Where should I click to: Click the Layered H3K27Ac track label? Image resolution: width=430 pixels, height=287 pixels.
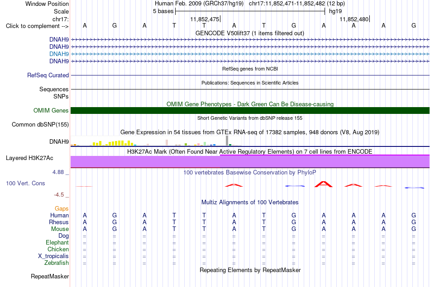tap(29, 158)
